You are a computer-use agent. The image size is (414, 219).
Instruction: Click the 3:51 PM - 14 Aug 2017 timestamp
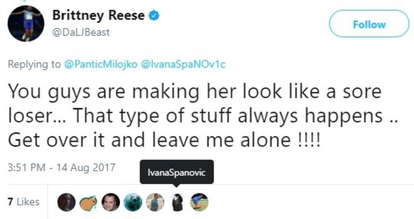pos(62,168)
